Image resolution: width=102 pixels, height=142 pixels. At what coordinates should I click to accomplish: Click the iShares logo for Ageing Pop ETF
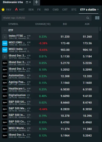[x=5, y=83]
